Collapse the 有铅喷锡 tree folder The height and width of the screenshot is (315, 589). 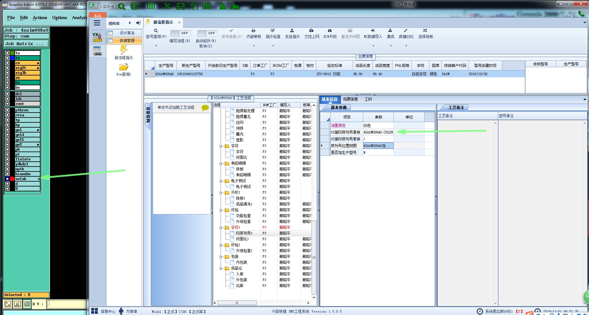point(221,163)
